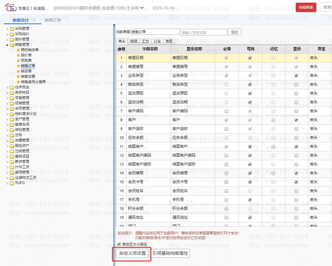This screenshot has width=332, height=266.
Task: Click the 智慧车间 folder icon
Action: [x=12, y=124]
